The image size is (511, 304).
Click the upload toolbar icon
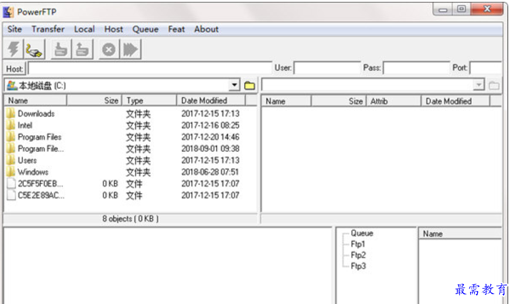82,50
